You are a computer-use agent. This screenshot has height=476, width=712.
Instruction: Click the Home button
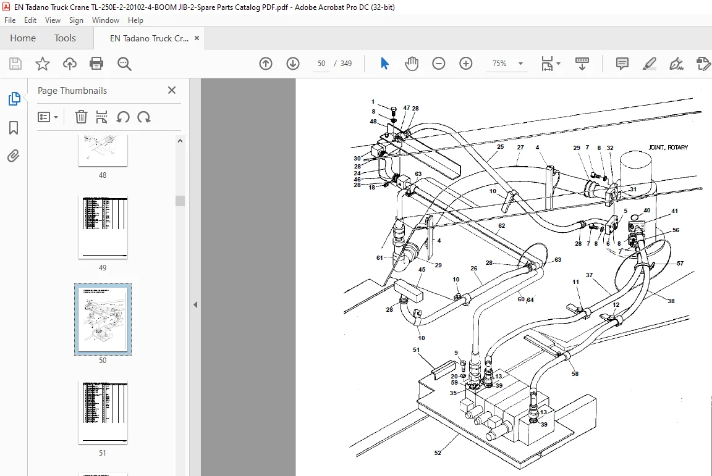pyautogui.click(x=23, y=38)
